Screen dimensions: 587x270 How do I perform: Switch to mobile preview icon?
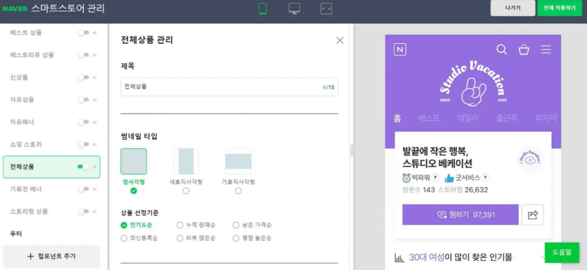pyautogui.click(x=263, y=8)
